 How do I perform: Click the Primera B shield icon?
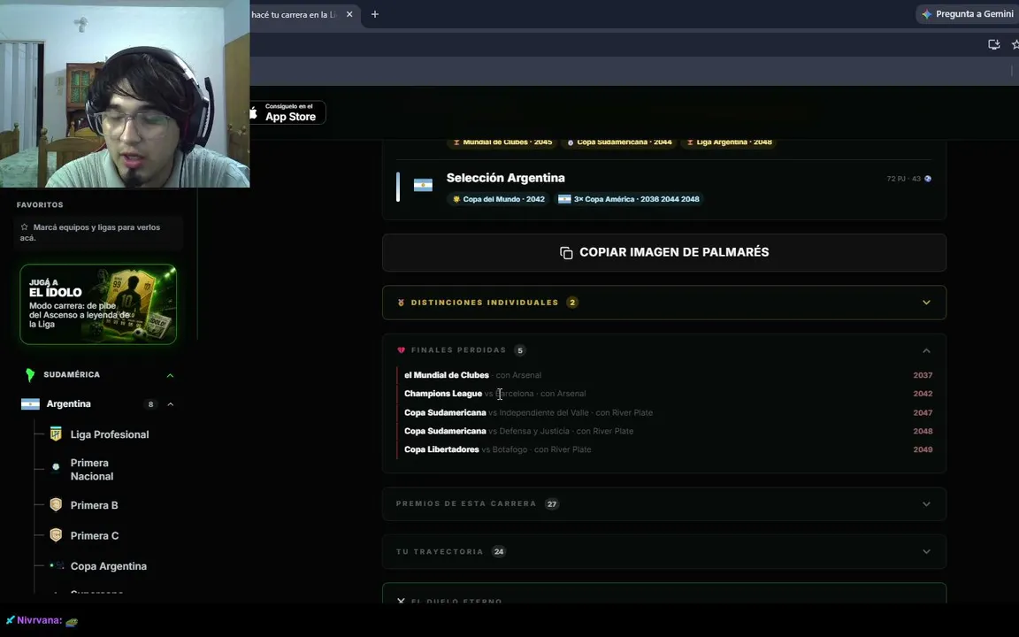56,505
